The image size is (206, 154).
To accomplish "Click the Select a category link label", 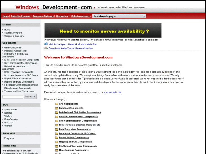I will point(80,16).
